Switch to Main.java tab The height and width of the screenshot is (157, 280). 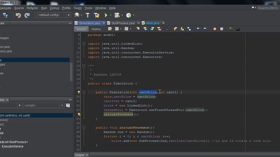153,23
